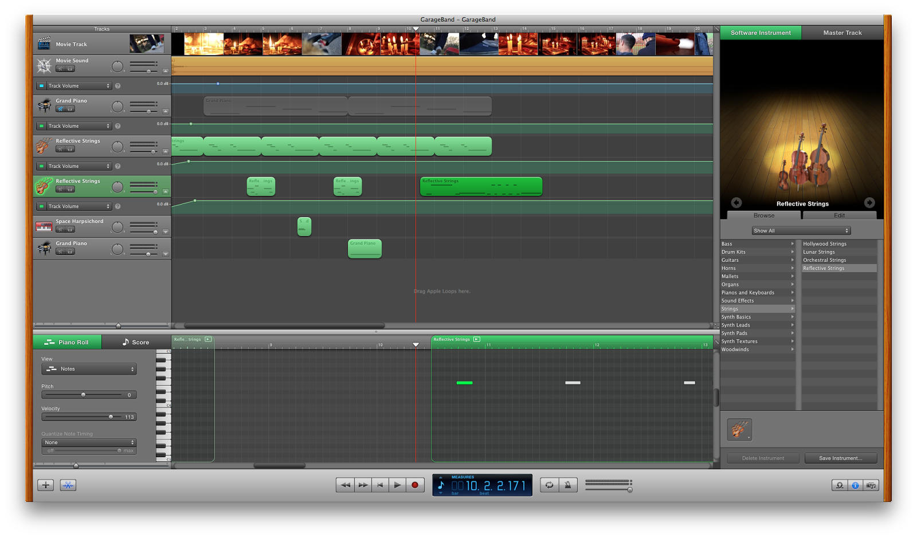The width and height of the screenshot is (917, 538).
Task: Click the Save Instrument... button
Action: coord(841,458)
